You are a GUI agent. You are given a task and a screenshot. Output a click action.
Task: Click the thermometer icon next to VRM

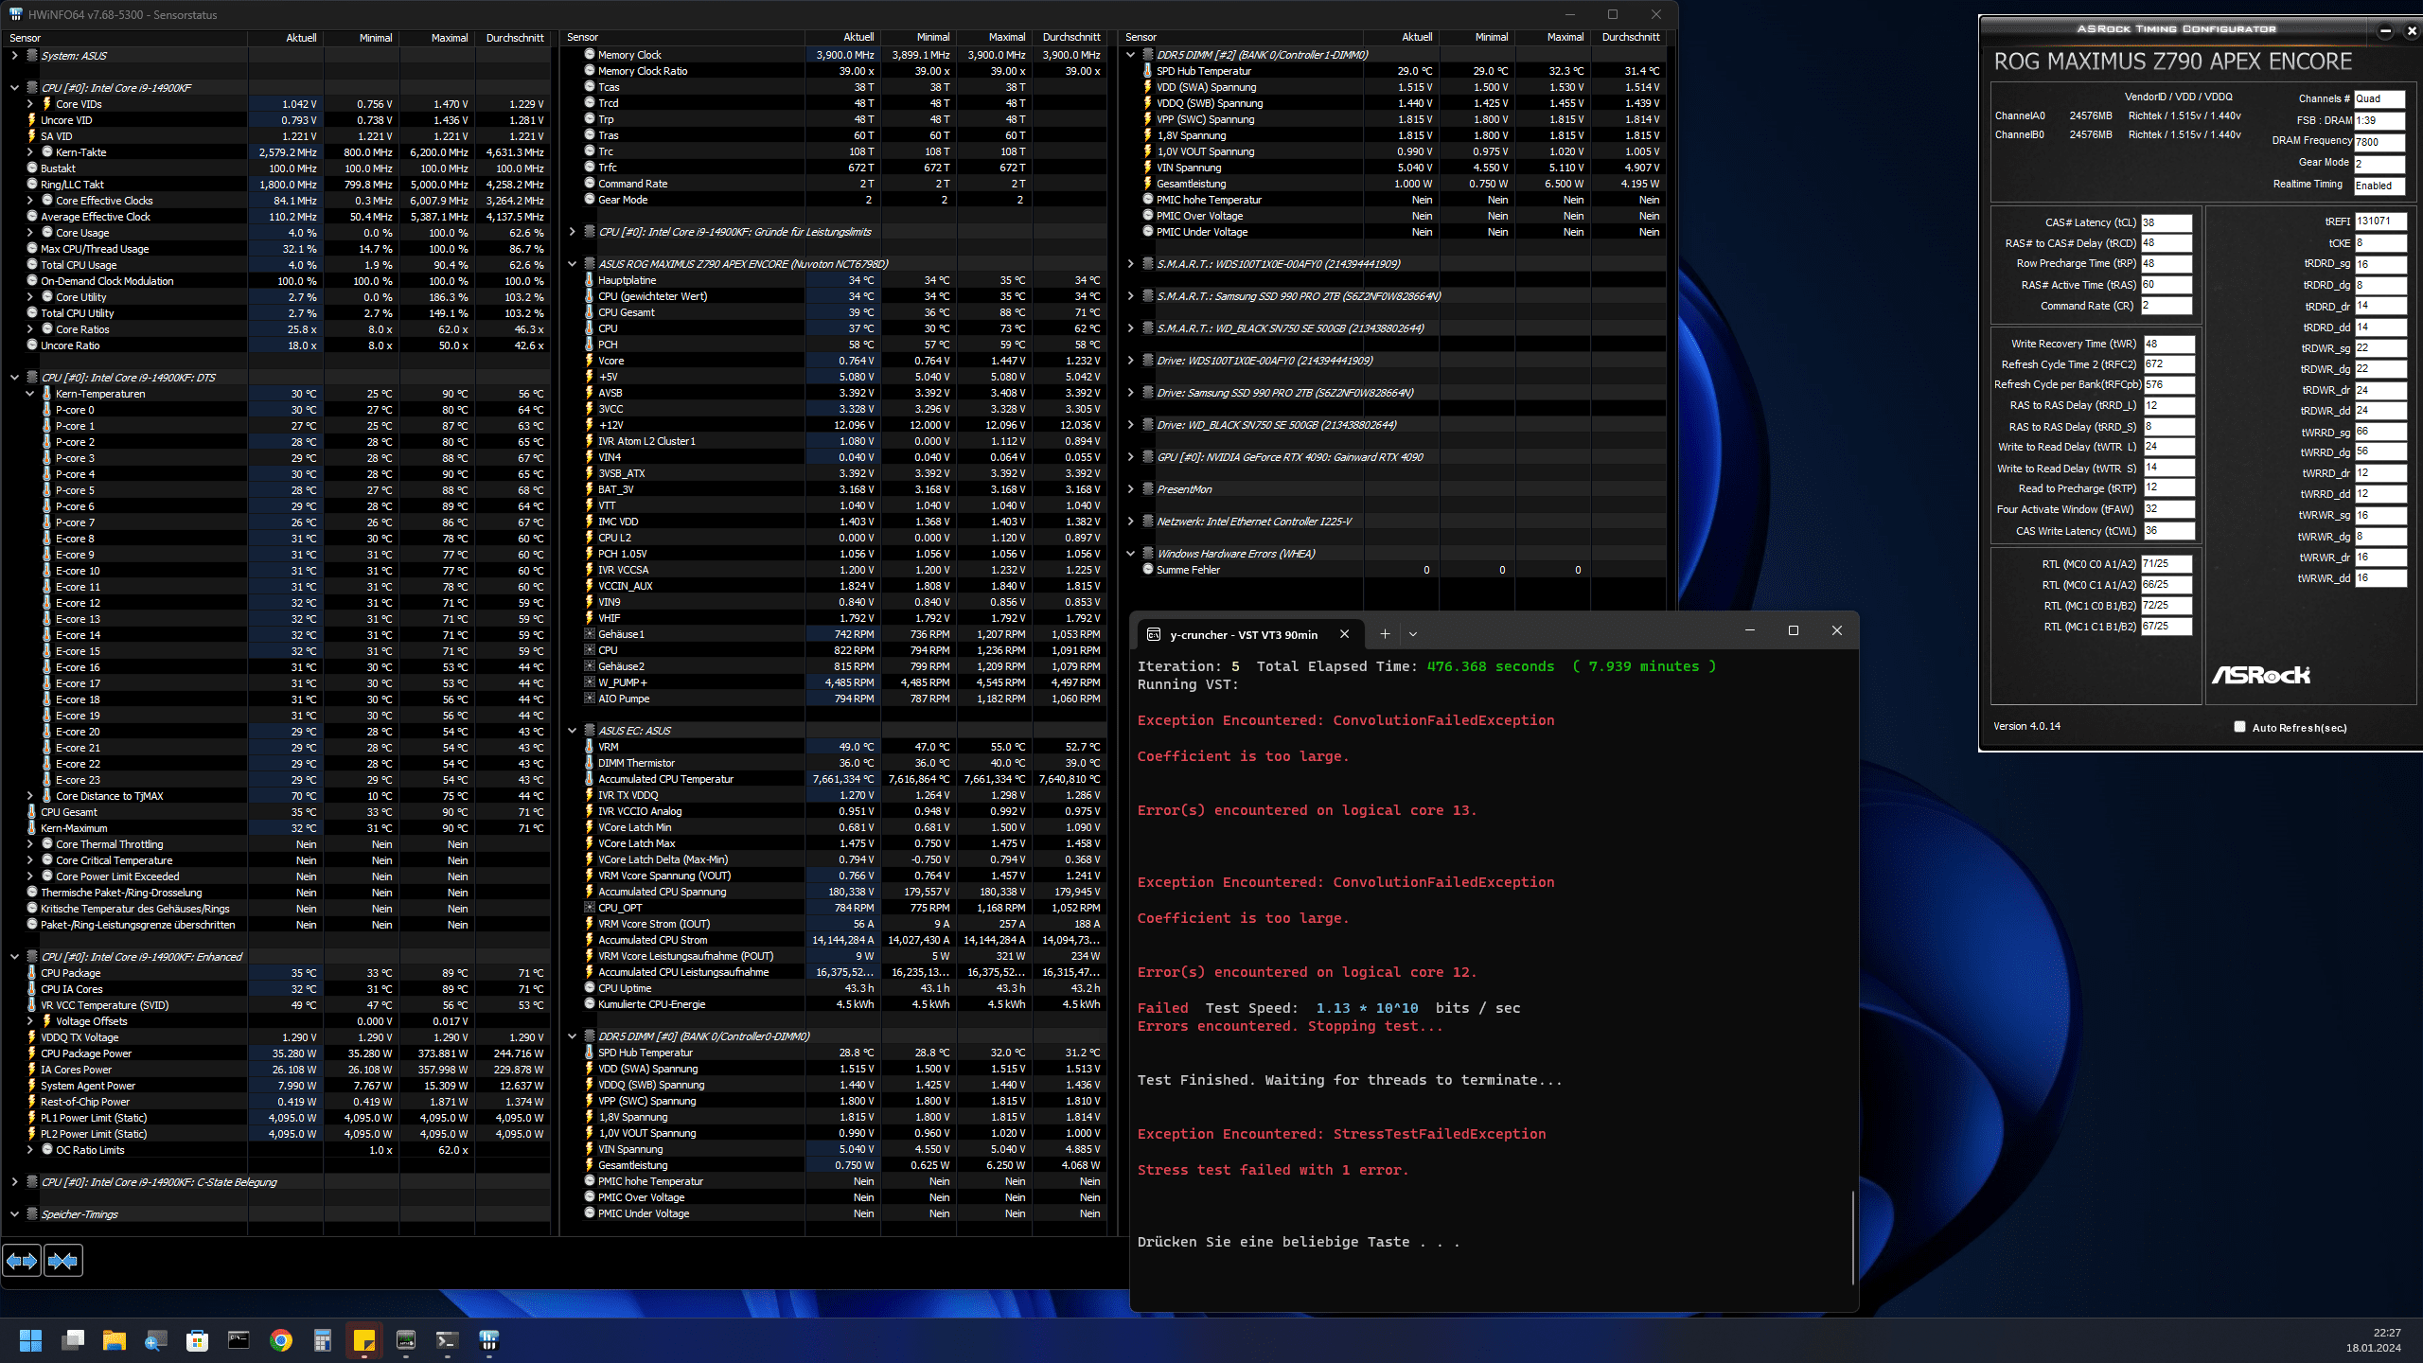click(590, 747)
